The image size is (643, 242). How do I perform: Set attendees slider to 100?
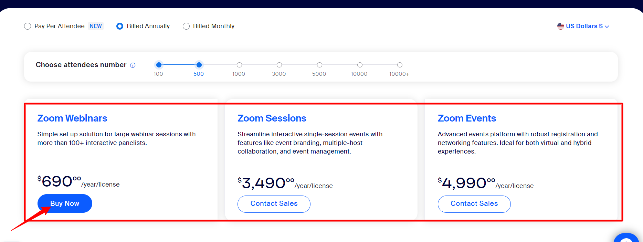159,65
